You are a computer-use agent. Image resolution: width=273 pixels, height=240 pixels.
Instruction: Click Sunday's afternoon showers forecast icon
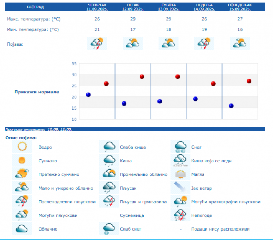pos(204,44)
